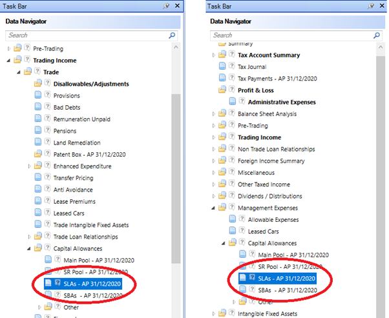Image resolution: width=389 pixels, height=318 pixels.
Task: Click the document icon for Transfer Pricing
Action: point(38,177)
